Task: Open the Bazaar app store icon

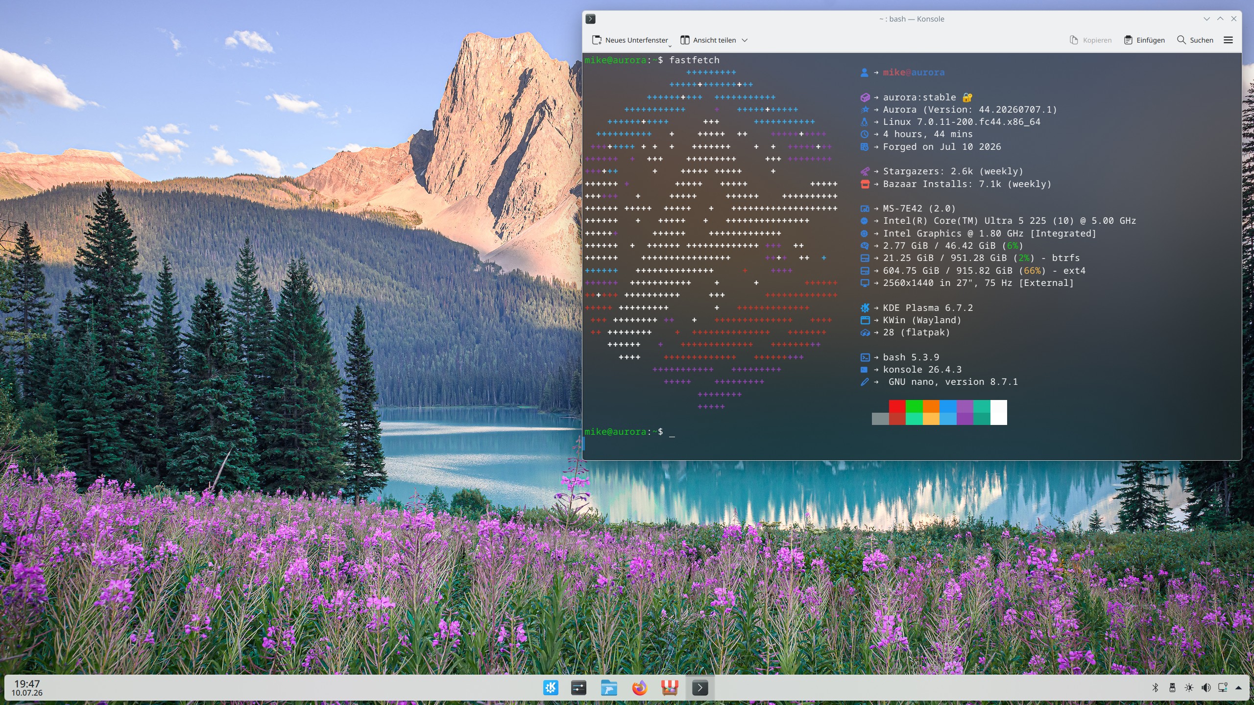Action: point(670,688)
